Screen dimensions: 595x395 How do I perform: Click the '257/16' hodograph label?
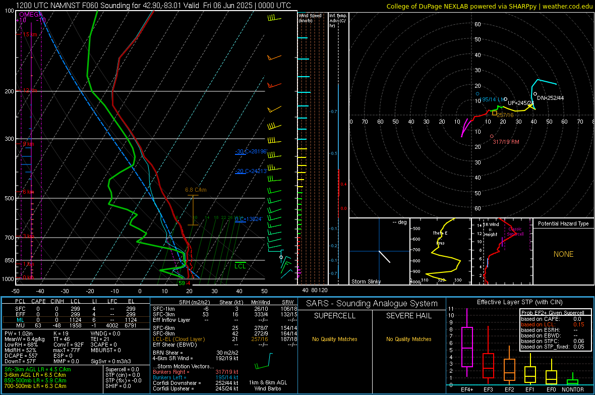click(505, 115)
